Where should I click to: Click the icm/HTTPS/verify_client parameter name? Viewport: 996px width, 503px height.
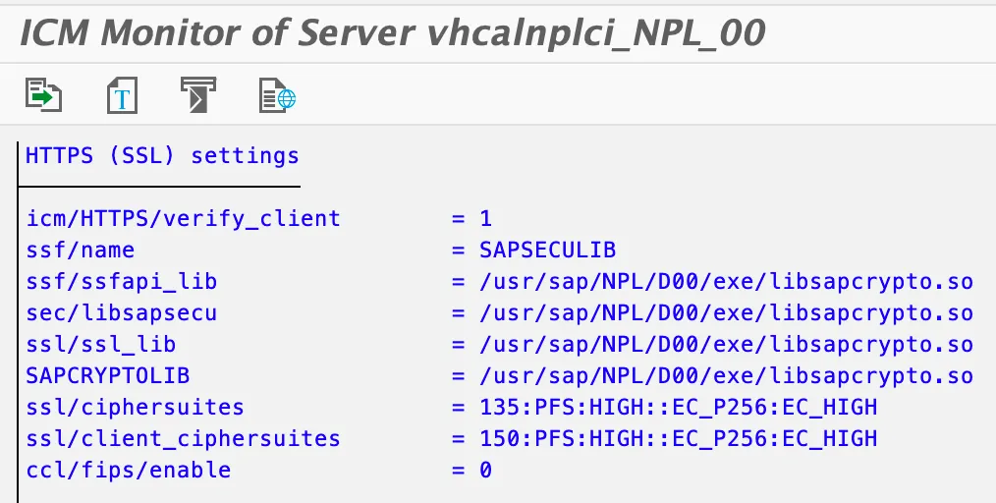pos(183,218)
